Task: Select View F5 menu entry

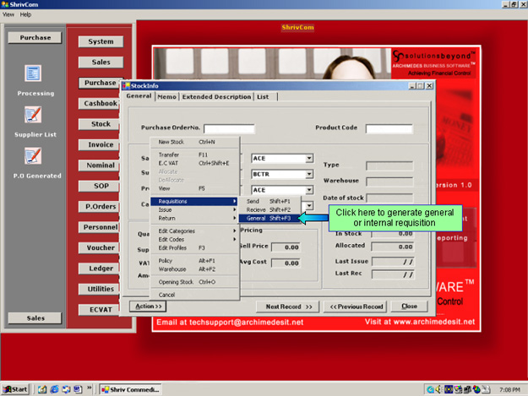Action: [194, 188]
